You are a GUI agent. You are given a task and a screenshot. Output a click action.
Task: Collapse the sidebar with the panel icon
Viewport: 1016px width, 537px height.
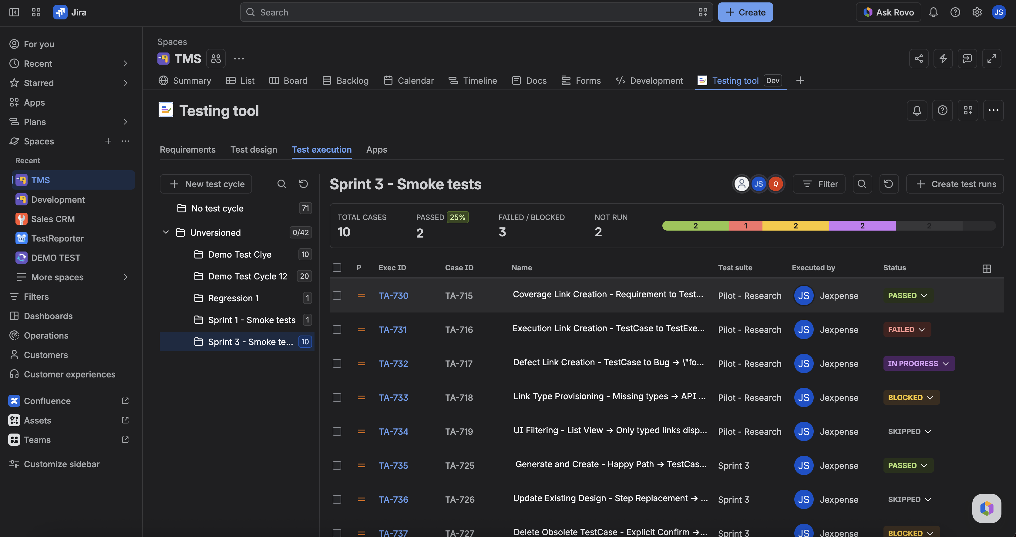[x=14, y=12]
